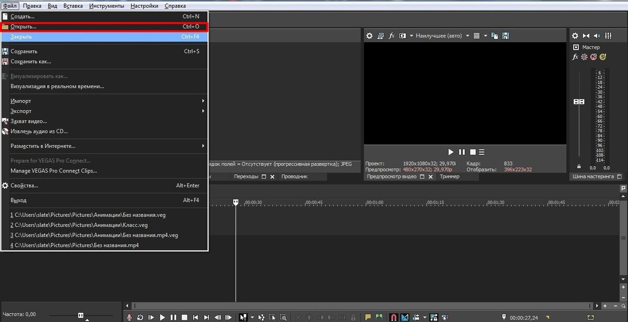Open master bus properties gear icon
The image size is (628, 322).
click(575, 36)
